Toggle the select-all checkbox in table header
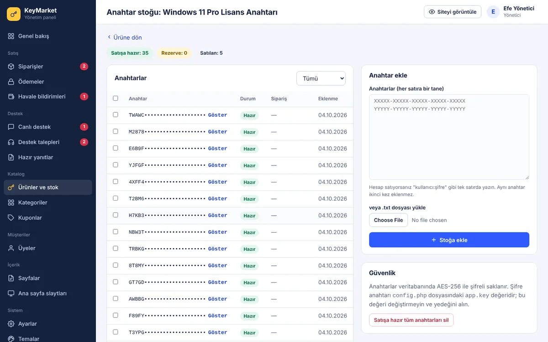 click(x=116, y=98)
